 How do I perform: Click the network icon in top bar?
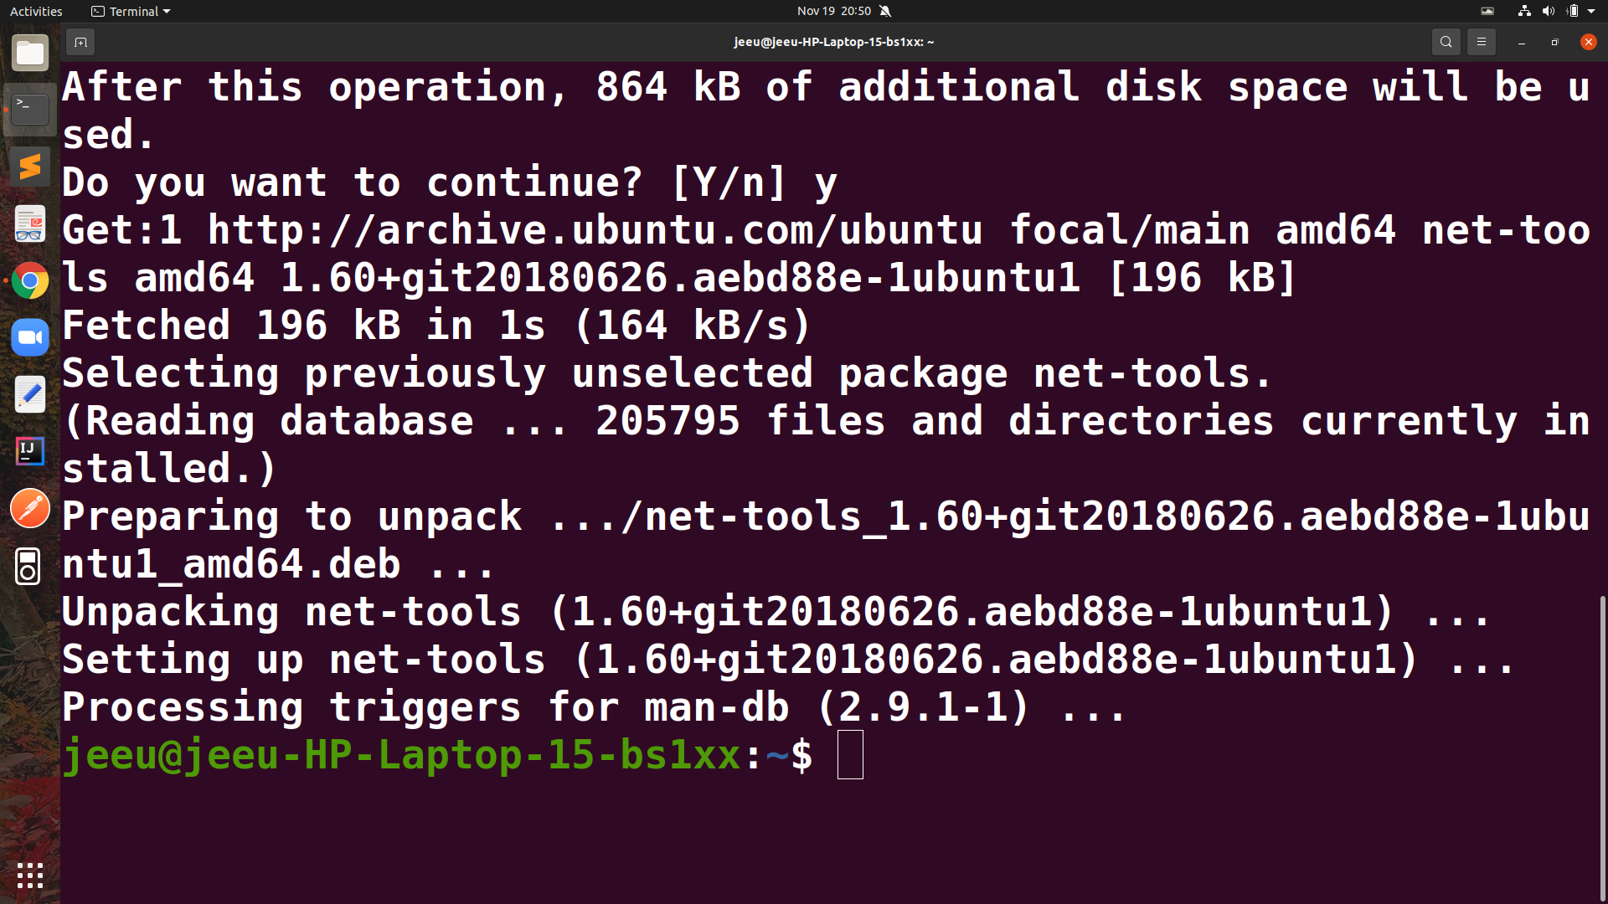[x=1524, y=11]
